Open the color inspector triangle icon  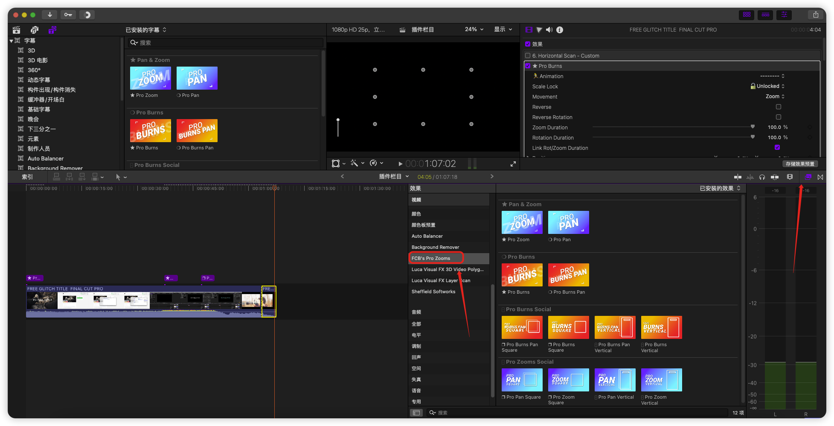539,30
